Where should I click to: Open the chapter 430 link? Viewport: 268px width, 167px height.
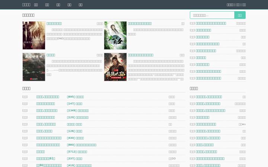click(75, 138)
